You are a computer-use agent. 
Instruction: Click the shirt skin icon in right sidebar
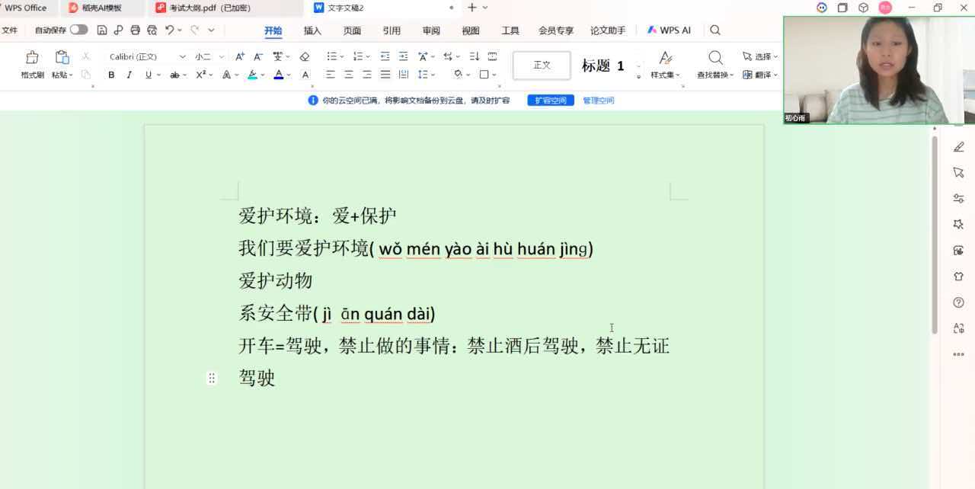pos(958,276)
